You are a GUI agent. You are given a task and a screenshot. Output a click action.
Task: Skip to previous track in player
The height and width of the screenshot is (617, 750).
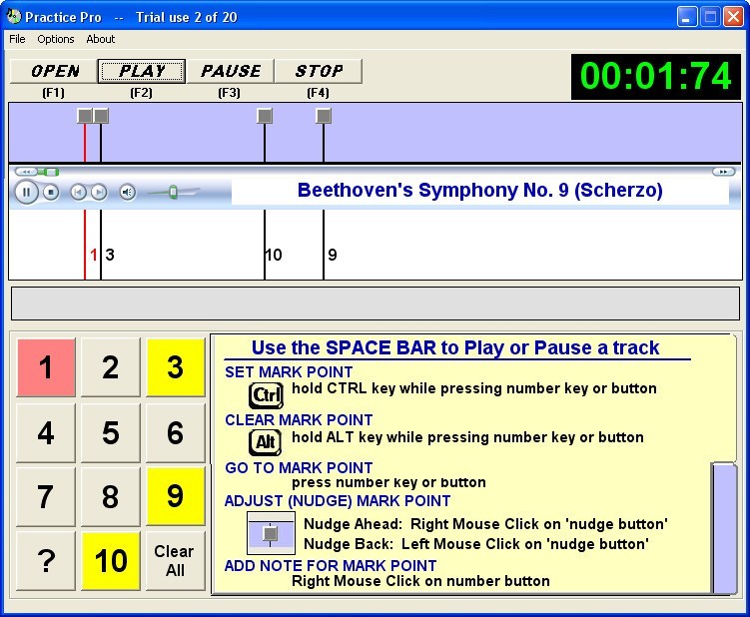click(79, 193)
